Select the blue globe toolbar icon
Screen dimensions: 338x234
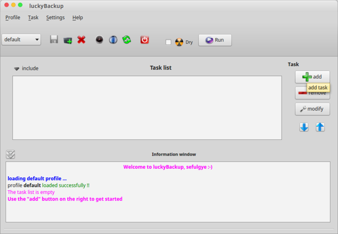coord(113,39)
